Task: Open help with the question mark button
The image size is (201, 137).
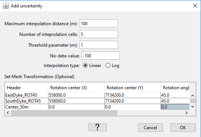Action: coord(97,127)
